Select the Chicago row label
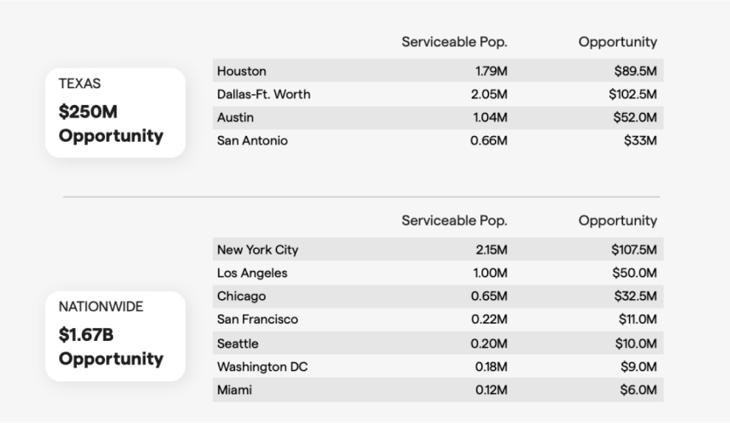 (242, 297)
